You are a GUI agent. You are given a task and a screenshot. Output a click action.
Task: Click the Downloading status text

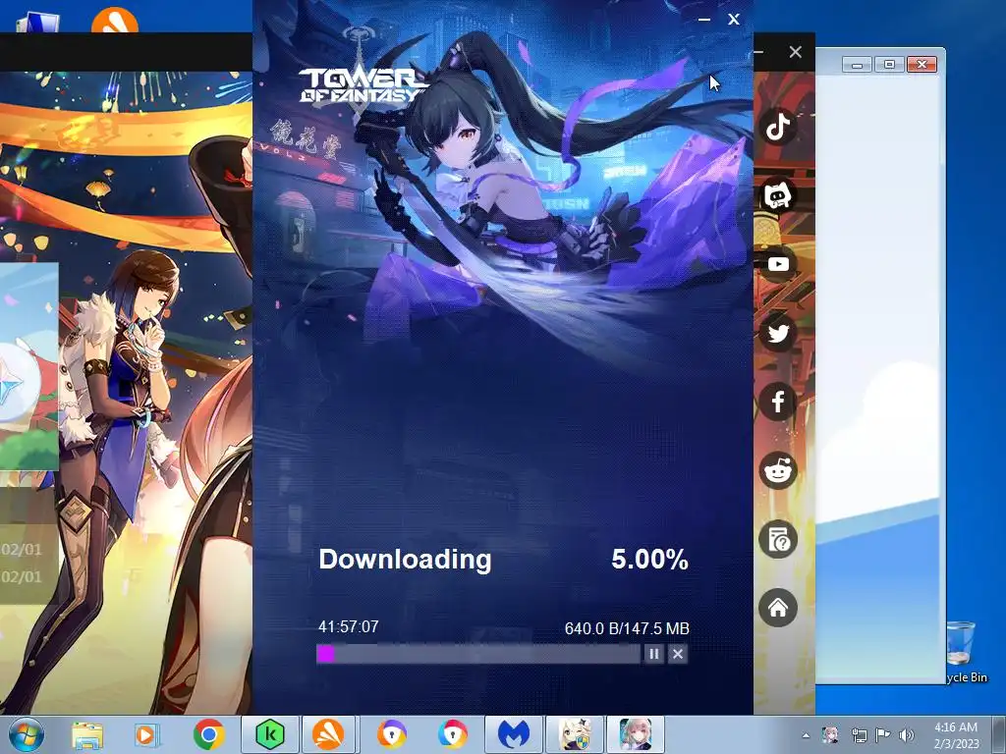tap(405, 559)
